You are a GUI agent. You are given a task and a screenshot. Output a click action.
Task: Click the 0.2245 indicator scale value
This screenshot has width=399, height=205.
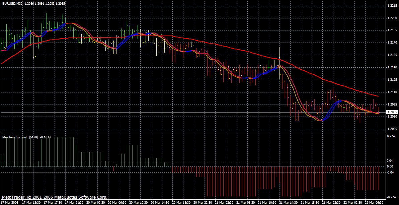(392, 136)
